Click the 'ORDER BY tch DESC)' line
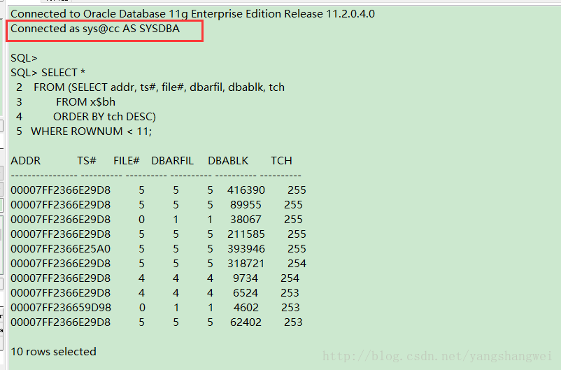Screen dimensions: 561x370 pos(86,117)
